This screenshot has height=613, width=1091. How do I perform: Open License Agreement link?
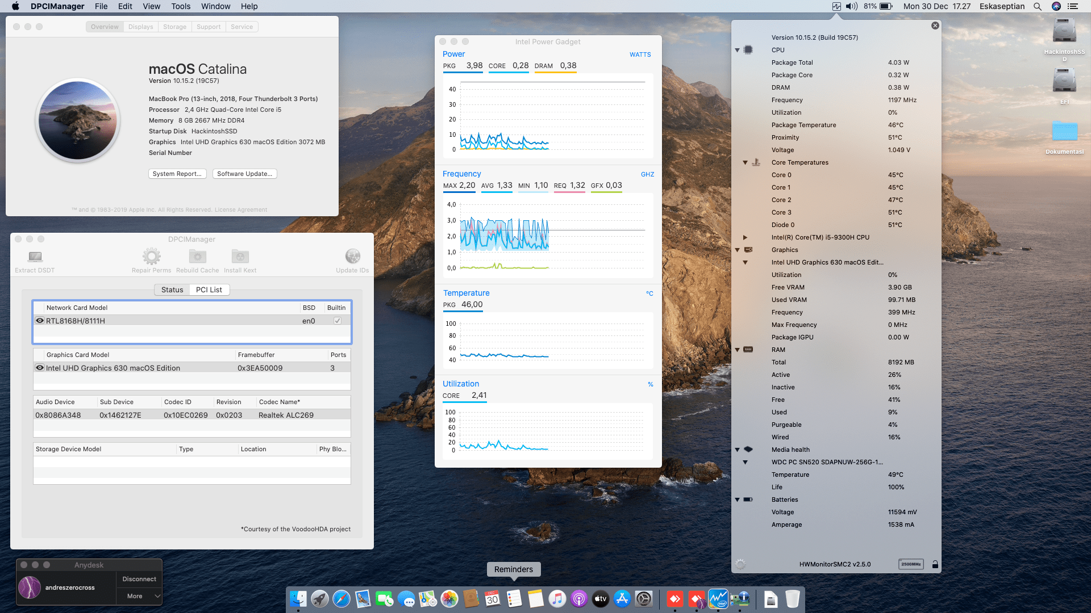tap(241, 209)
